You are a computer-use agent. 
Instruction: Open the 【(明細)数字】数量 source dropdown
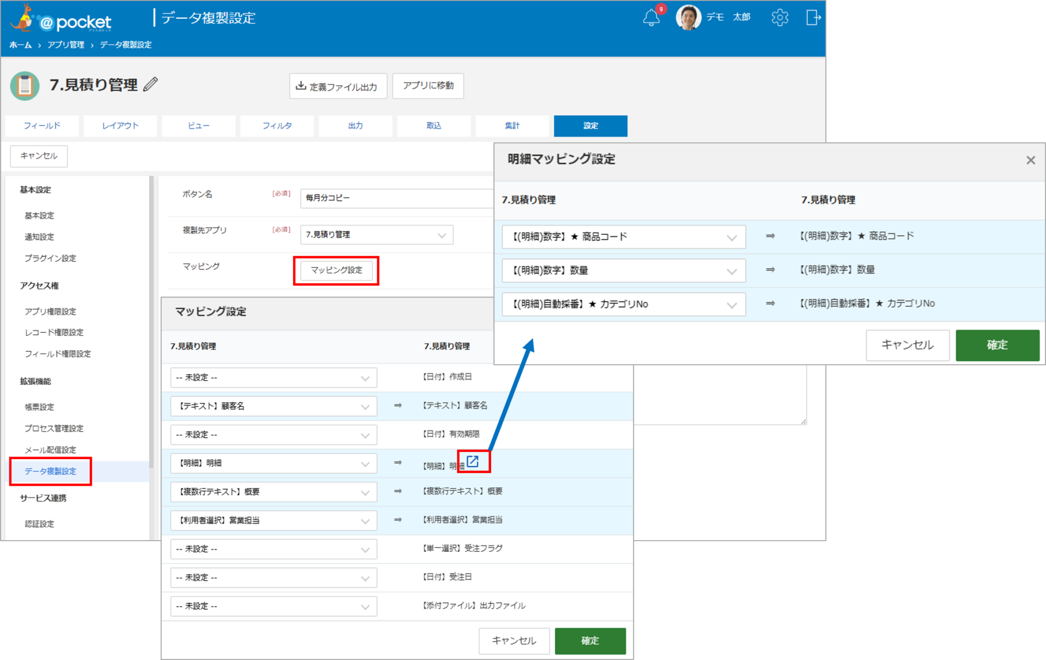click(x=624, y=271)
